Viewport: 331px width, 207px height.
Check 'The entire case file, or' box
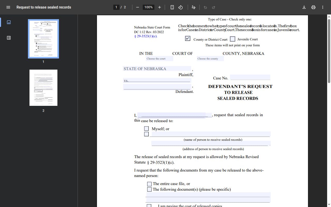pos(149,184)
